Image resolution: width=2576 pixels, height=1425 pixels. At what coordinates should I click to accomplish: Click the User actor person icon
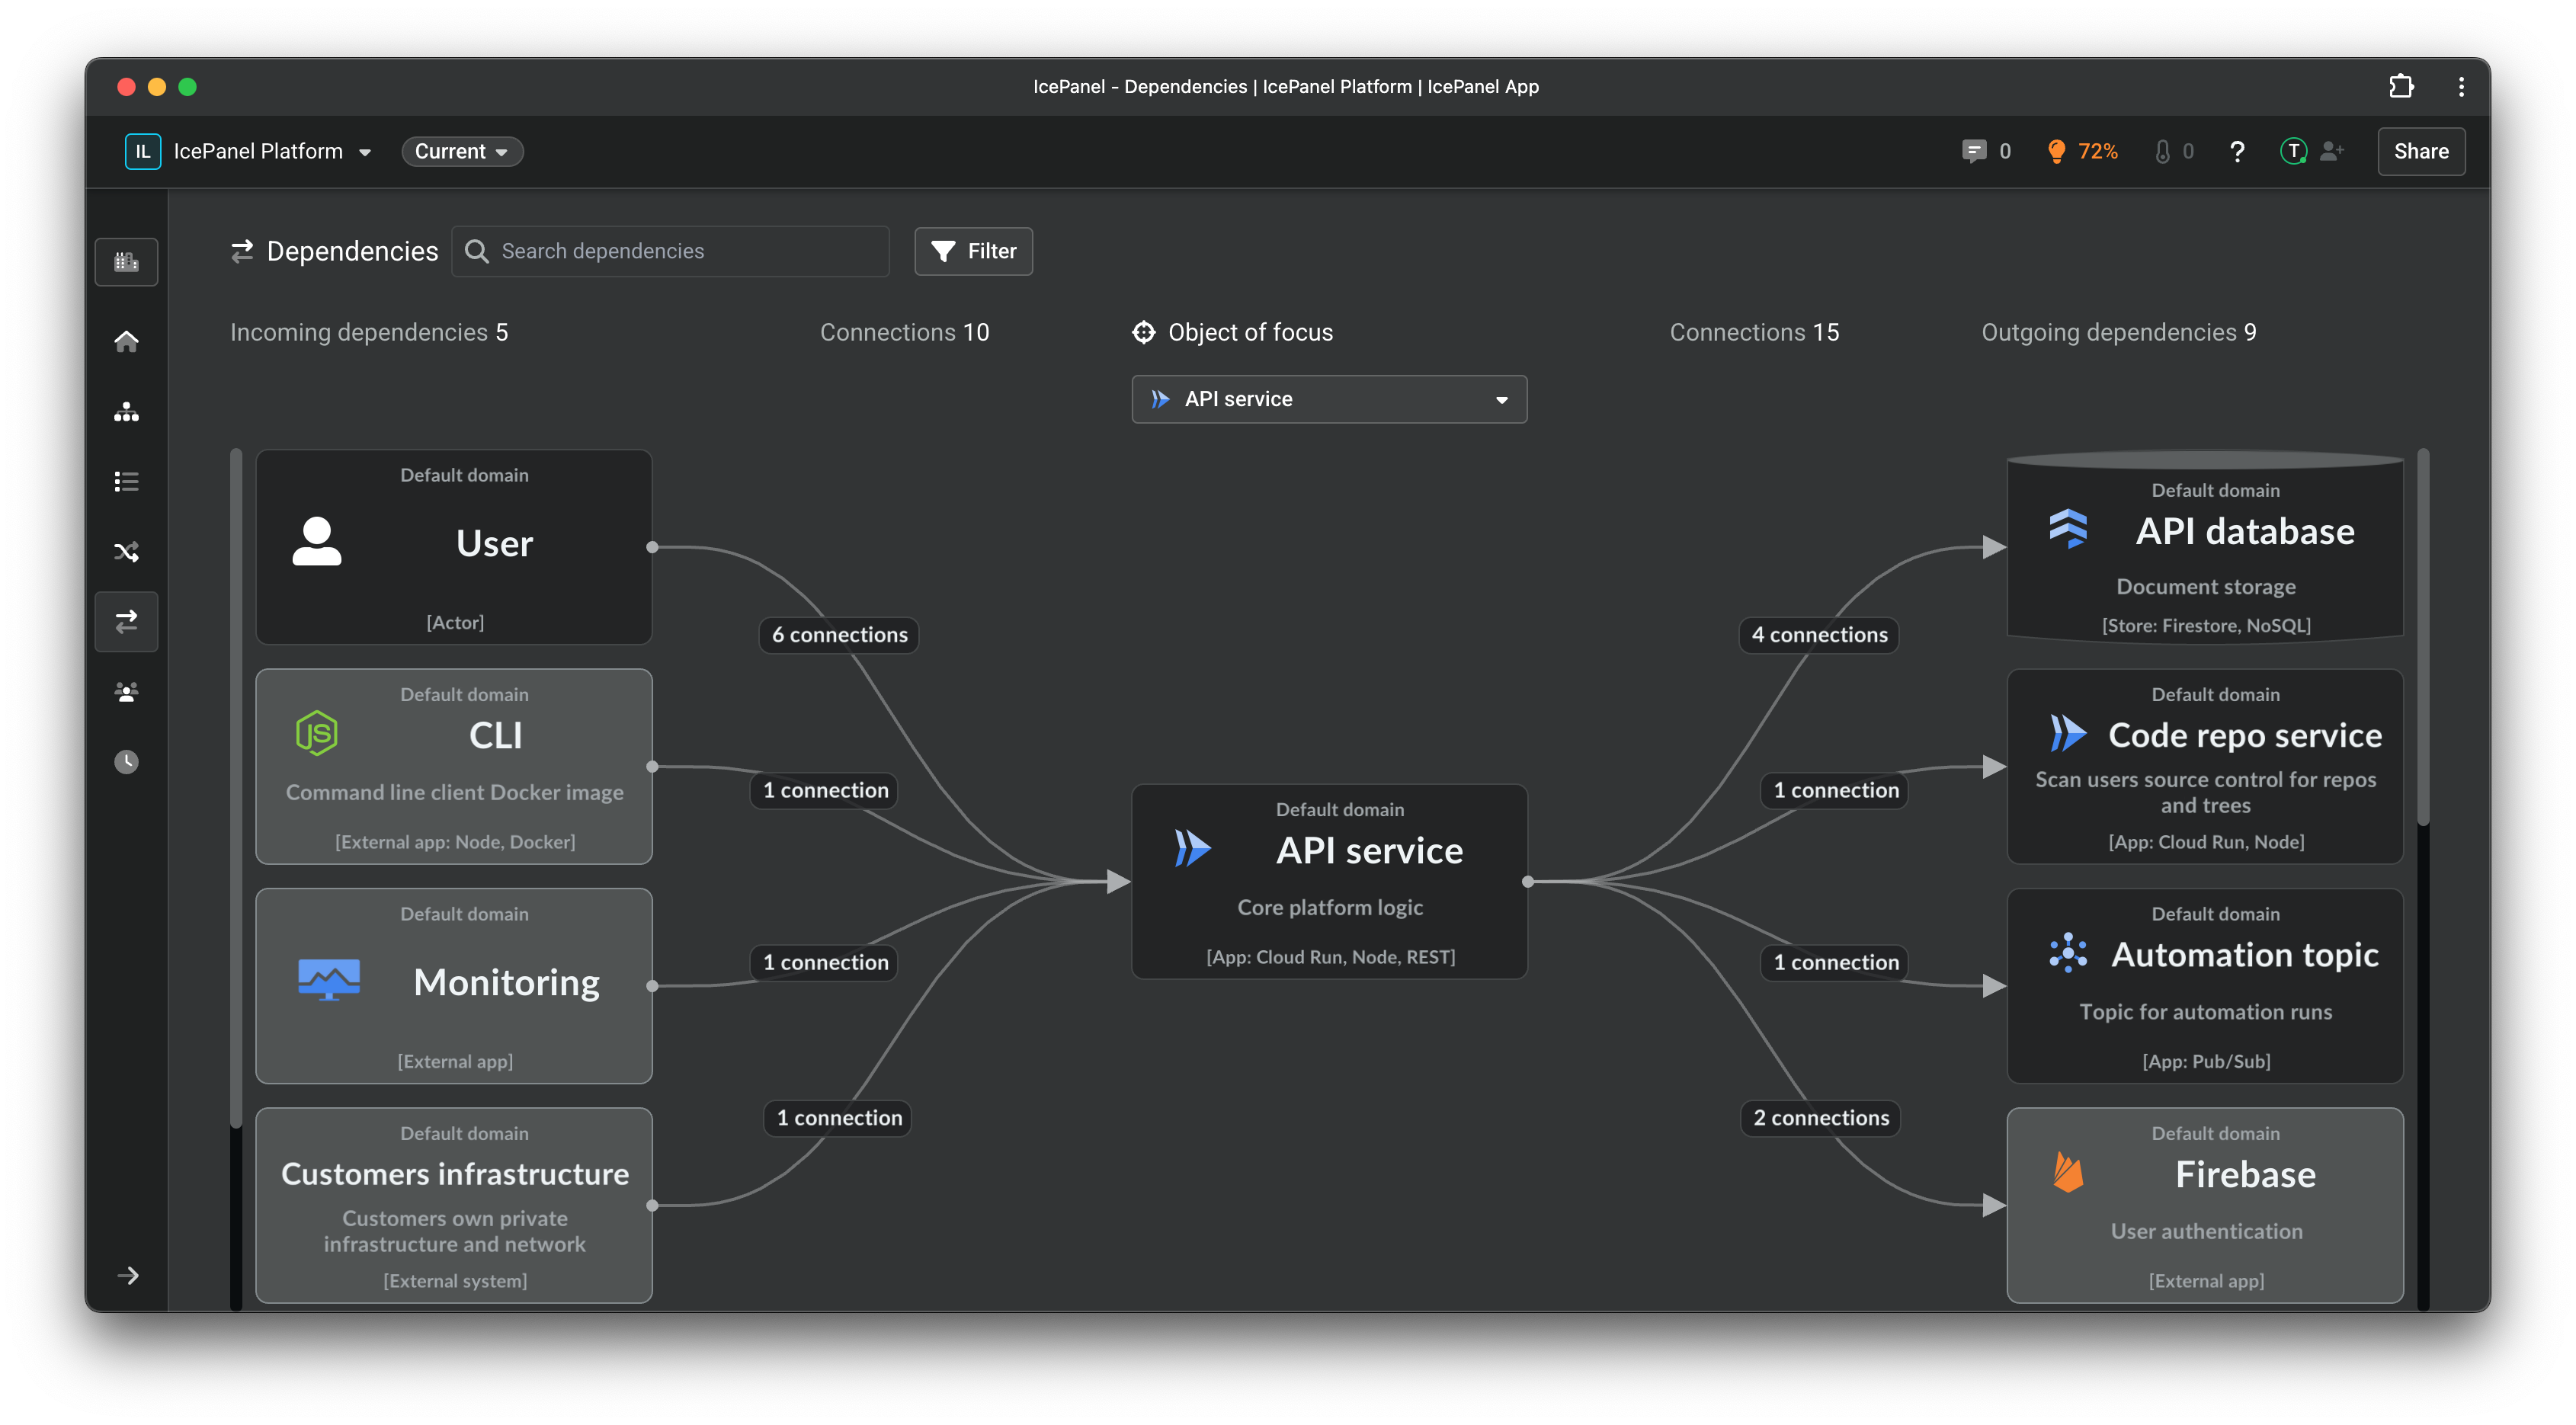pyautogui.click(x=317, y=541)
